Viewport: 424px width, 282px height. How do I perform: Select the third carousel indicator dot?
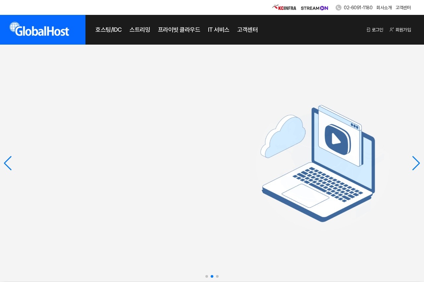(217, 276)
